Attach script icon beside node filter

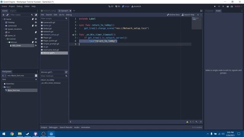tap(36, 15)
